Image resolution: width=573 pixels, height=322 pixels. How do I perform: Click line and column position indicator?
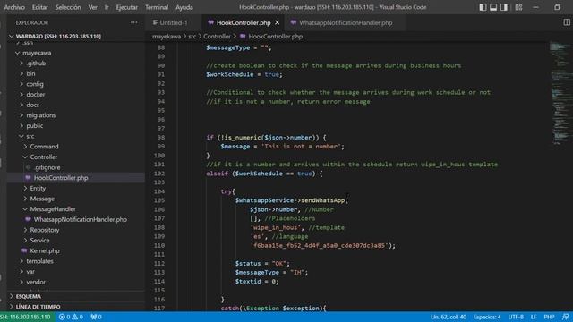tap(448, 317)
